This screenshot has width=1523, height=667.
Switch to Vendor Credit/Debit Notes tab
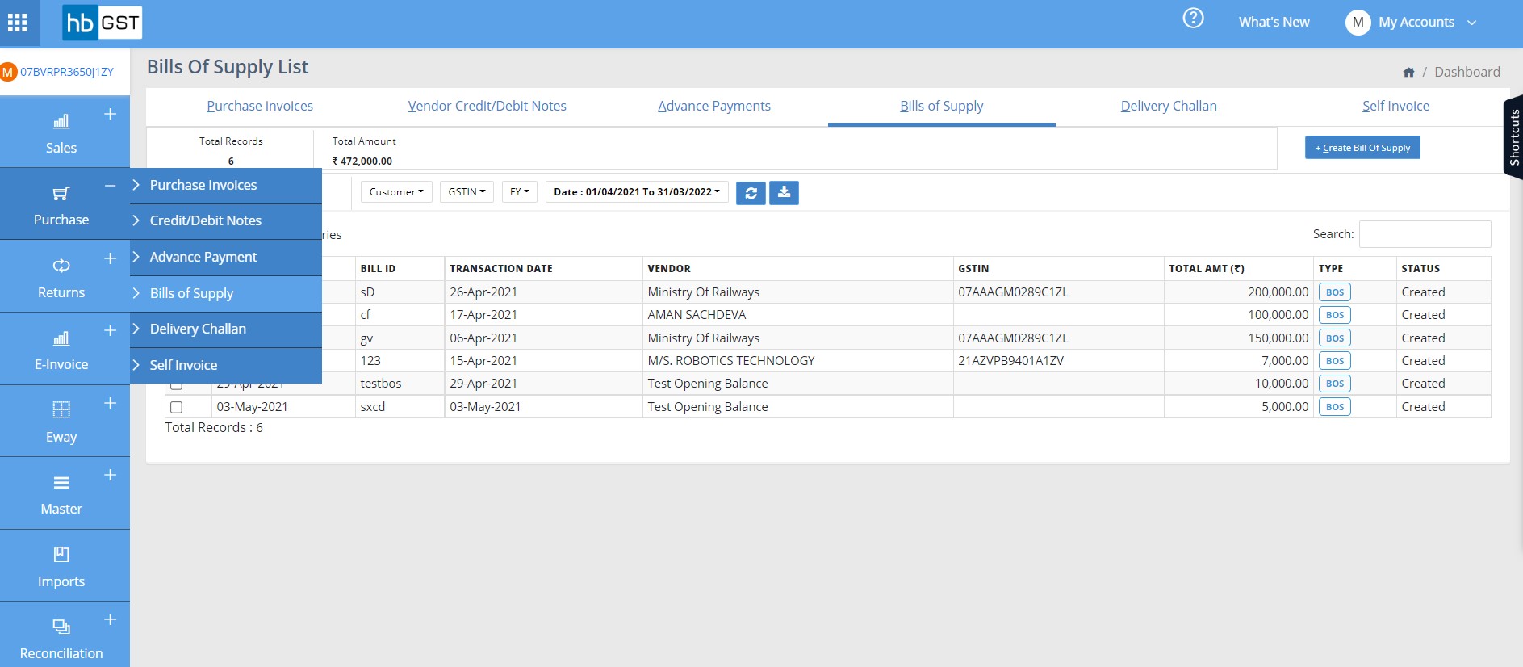[x=487, y=106]
